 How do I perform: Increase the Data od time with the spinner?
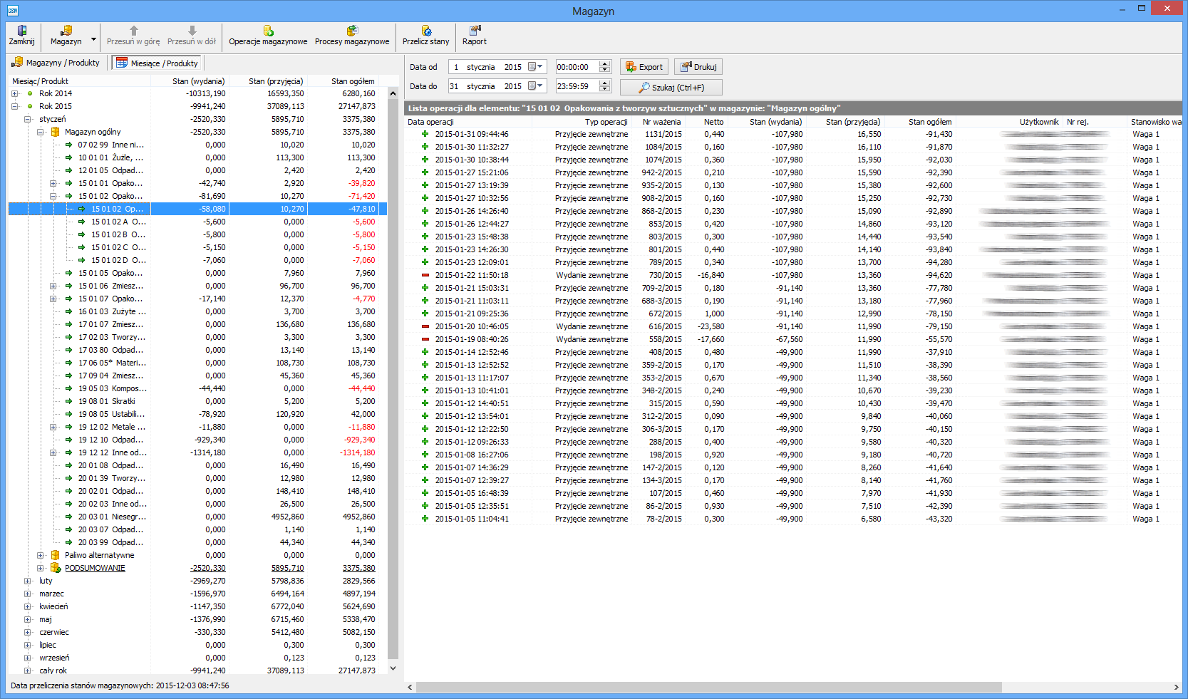click(x=605, y=64)
